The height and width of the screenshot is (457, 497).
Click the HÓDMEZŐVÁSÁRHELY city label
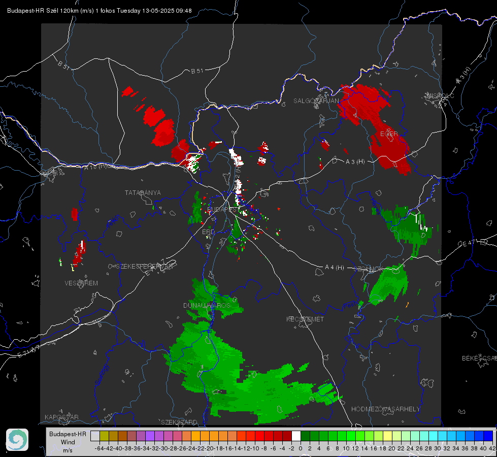(x=385, y=409)
